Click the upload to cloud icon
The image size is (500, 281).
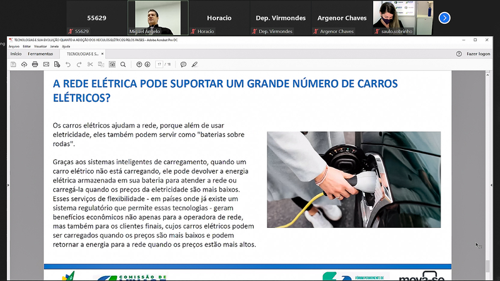click(24, 64)
